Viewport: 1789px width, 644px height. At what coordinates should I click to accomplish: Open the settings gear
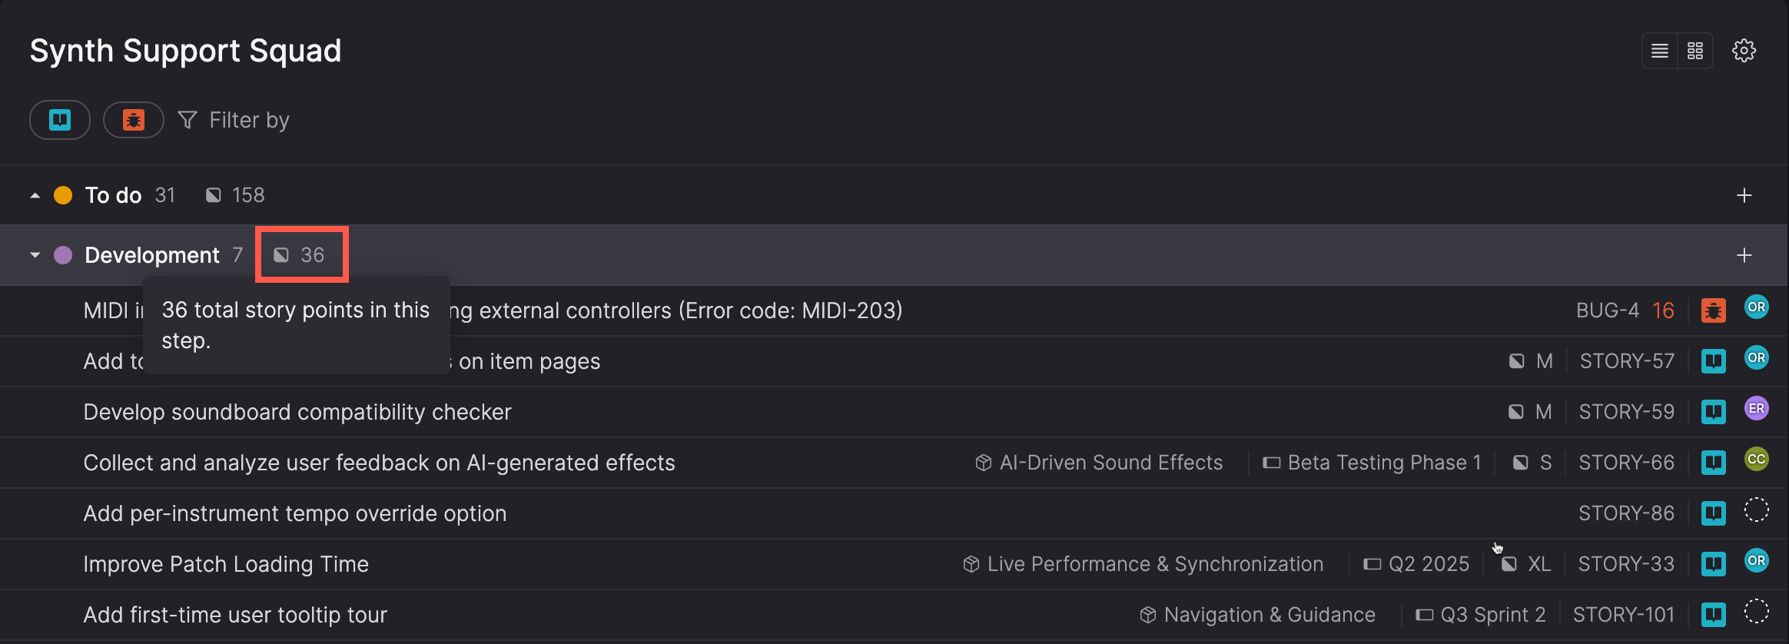point(1744,51)
